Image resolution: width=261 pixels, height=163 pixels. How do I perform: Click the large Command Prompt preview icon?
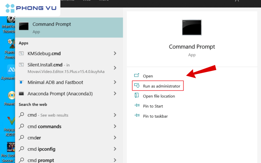[192, 27]
